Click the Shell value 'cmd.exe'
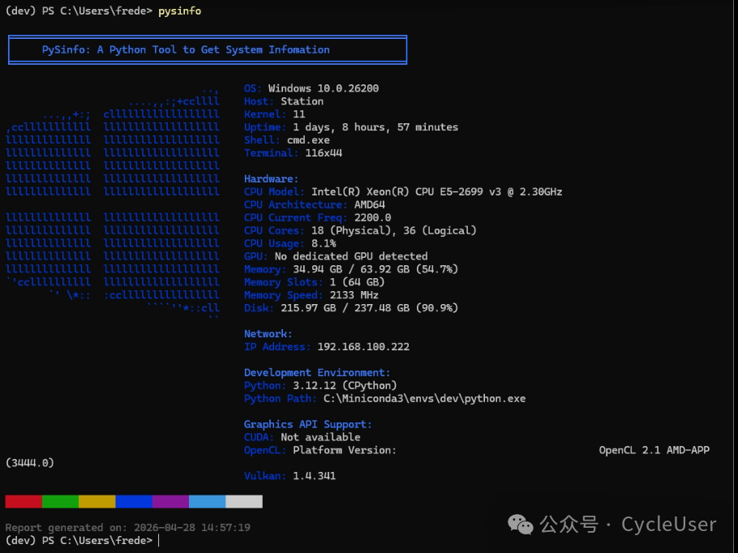Image resolution: width=738 pixels, height=553 pixels. click(x=308, y=140)
